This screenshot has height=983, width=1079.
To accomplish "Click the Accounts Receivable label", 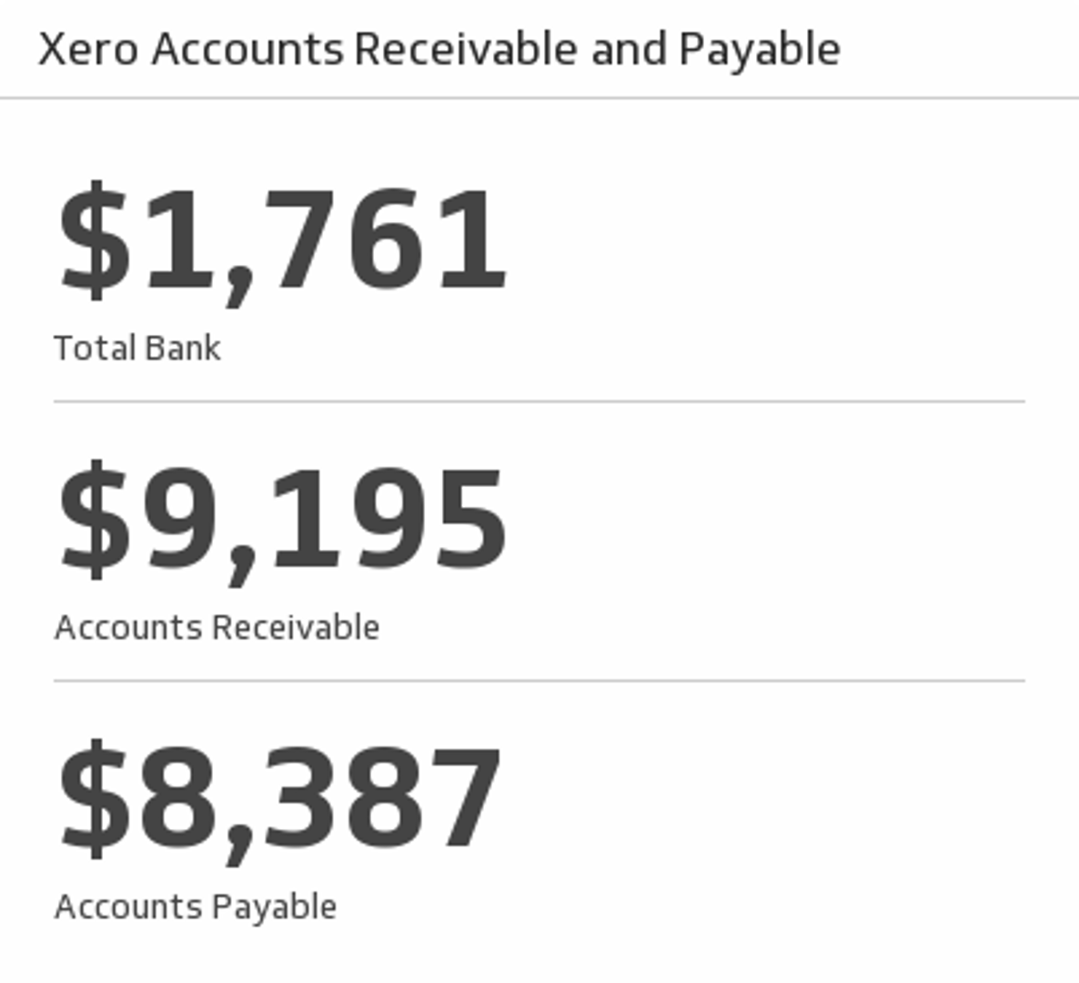I will click(x=217, y=628).
